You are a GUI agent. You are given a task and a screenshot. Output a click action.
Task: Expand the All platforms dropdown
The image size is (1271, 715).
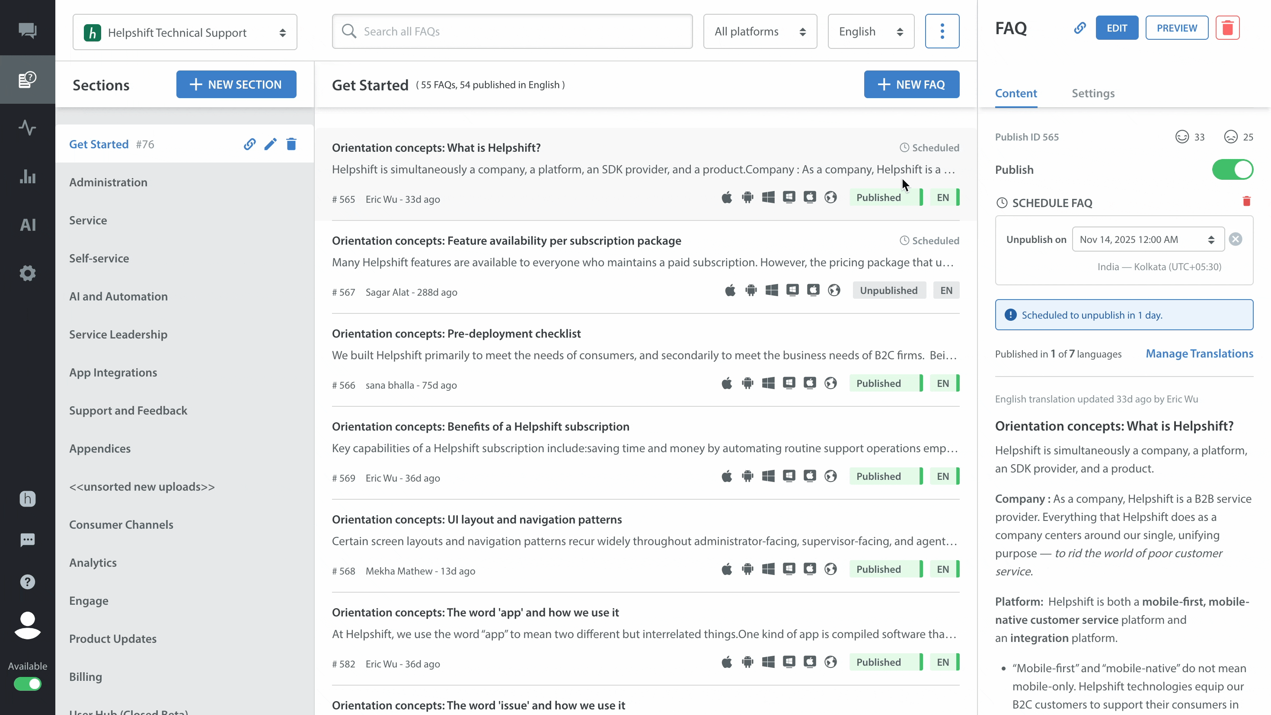[759, 32]
